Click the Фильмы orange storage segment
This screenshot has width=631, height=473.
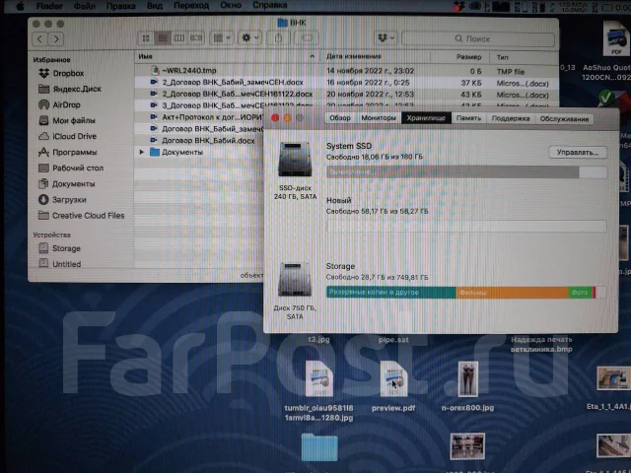[x=512, y=293]
